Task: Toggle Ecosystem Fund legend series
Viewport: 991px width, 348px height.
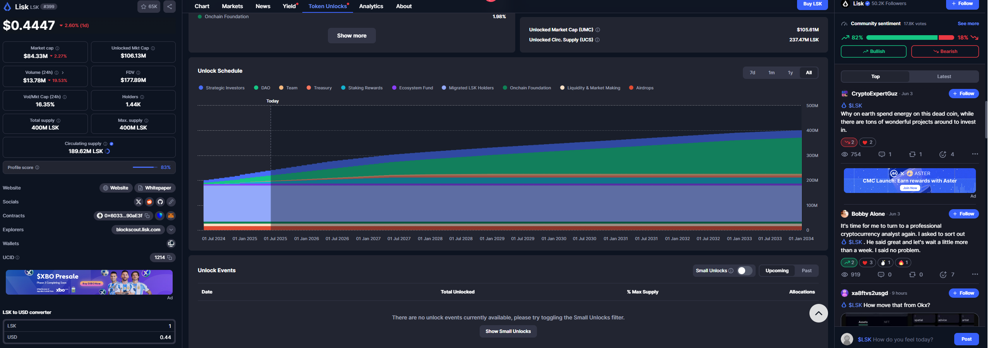Action: [412, 88]
